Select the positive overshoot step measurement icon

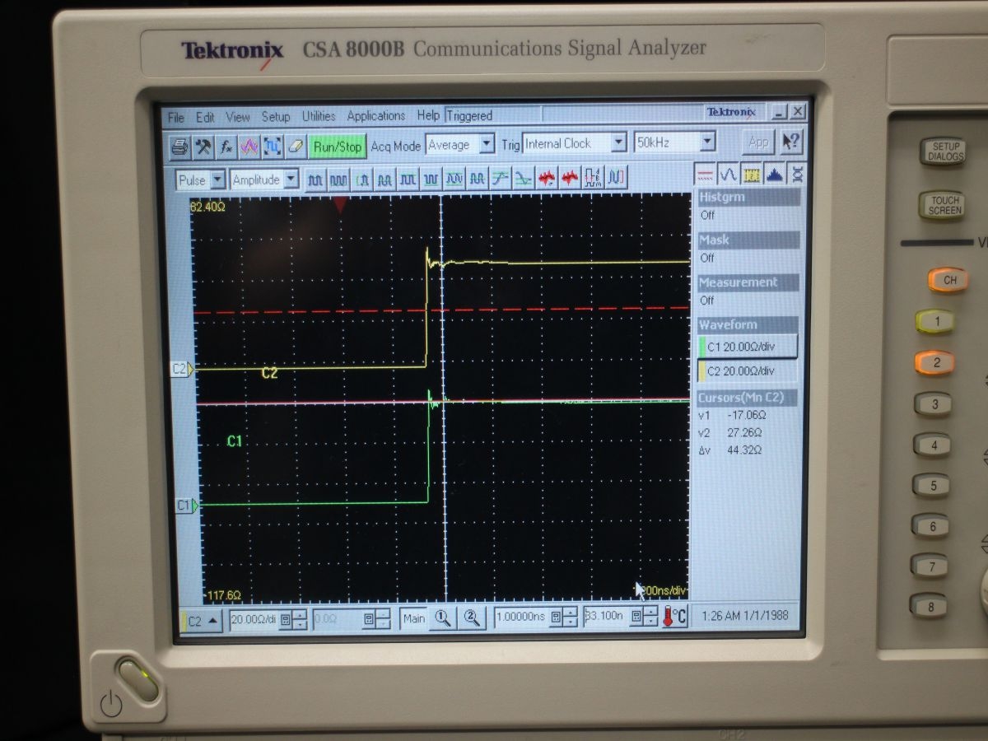[501, 178]
